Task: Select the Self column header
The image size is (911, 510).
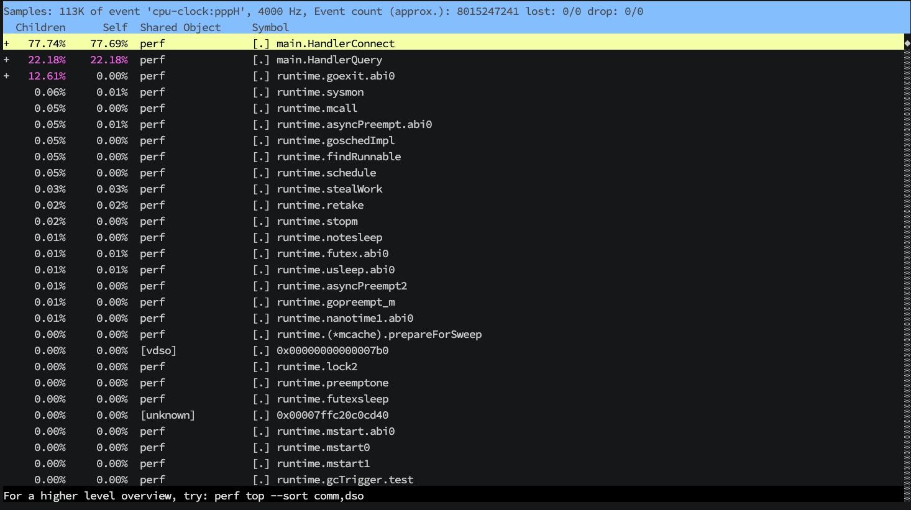Action: click(115, 27)
